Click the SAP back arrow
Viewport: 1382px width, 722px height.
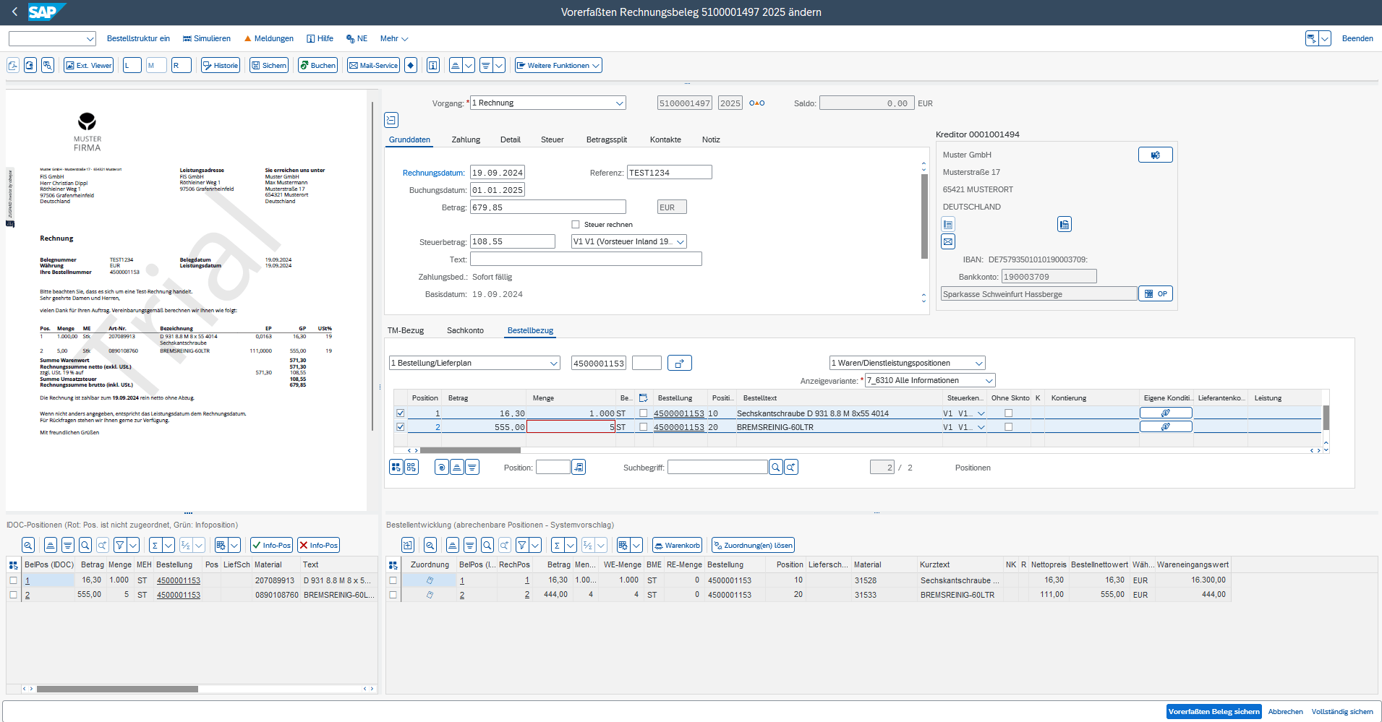pos(14,12)
